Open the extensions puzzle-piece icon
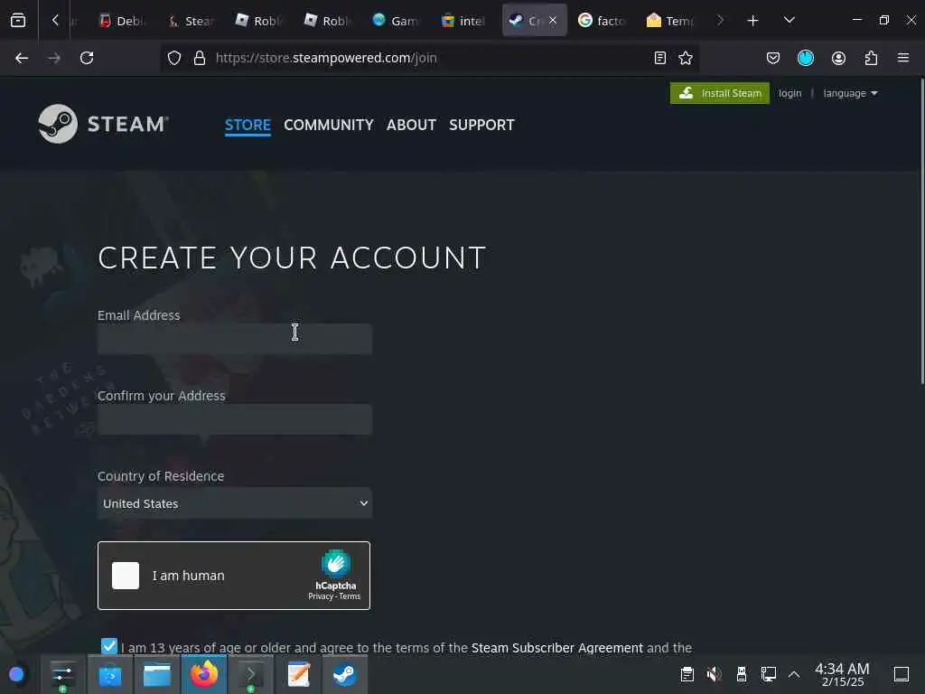 point(871,58)
